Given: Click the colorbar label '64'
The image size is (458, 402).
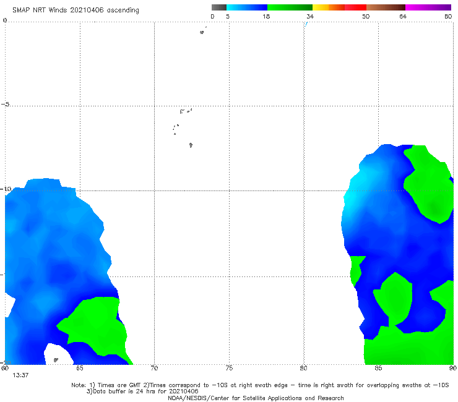Looking at the screenshot, I should [x=403, y=16].
